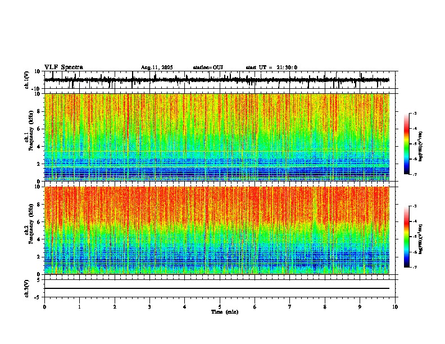Click the flat ch.3 voltage trace line

(217, 288)
